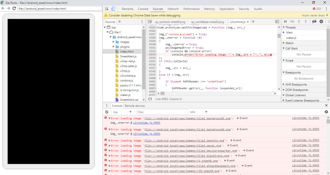Switch to sp_worldbase-sheet0.png tab
The height and width of the screenshot is (175, 330).
[x=207, y=22]
